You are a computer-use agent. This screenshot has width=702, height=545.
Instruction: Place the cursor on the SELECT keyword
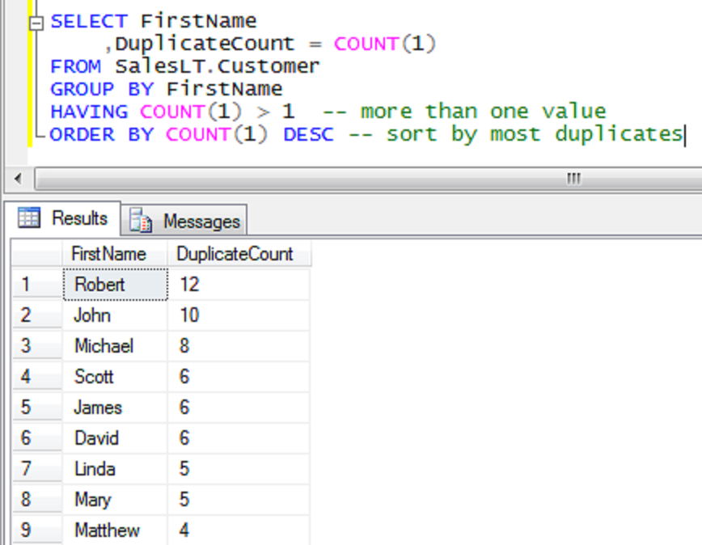(x=87, y=20)
